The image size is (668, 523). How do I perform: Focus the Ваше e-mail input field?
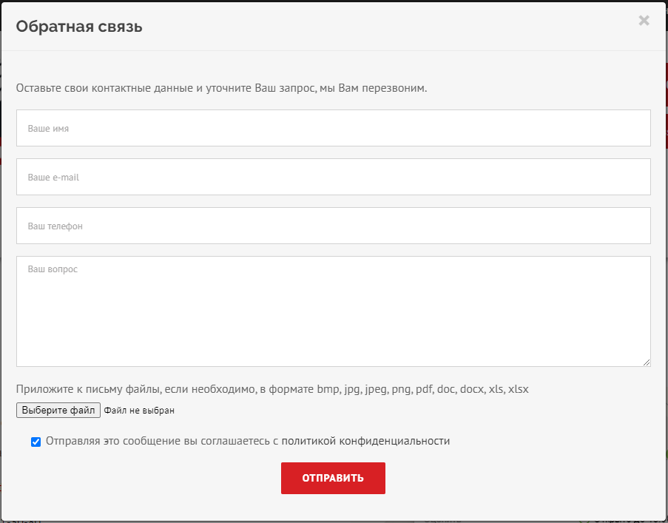point(333,177)
